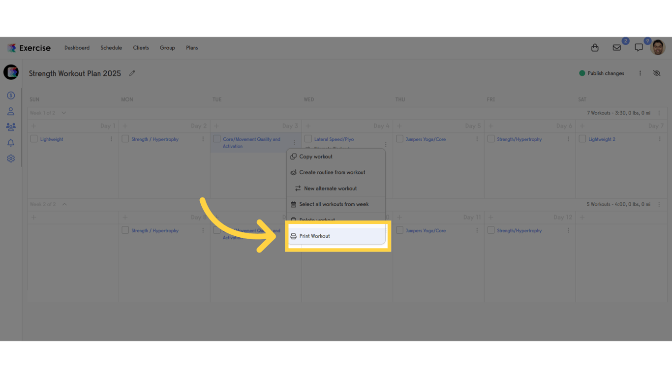The height and width of the screenshot is (378, 672).
Task: Check the Day 2 Strength / Hypertrophy checkbox
Action: tap(125, 139)
